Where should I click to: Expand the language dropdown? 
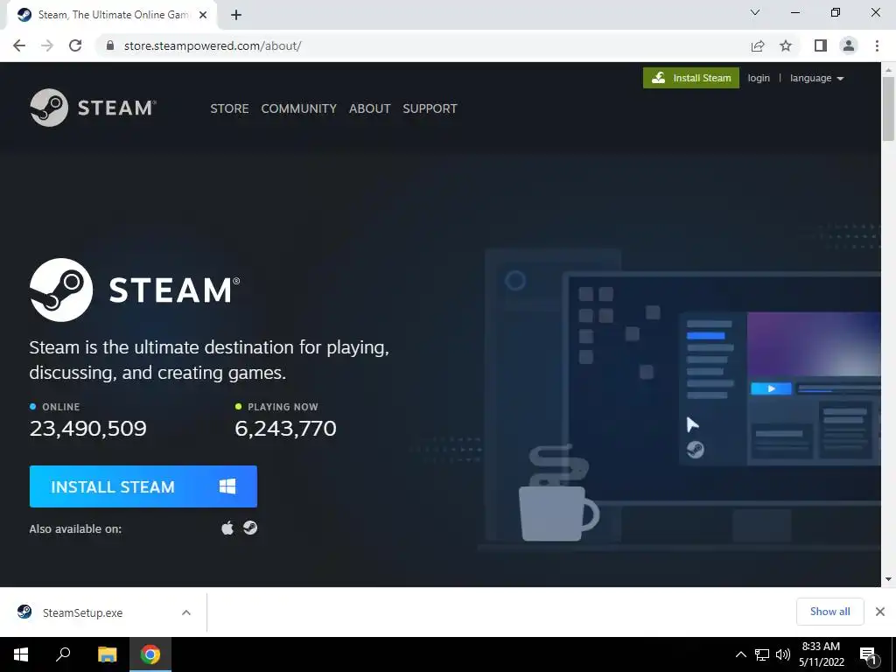pos(816,78)
